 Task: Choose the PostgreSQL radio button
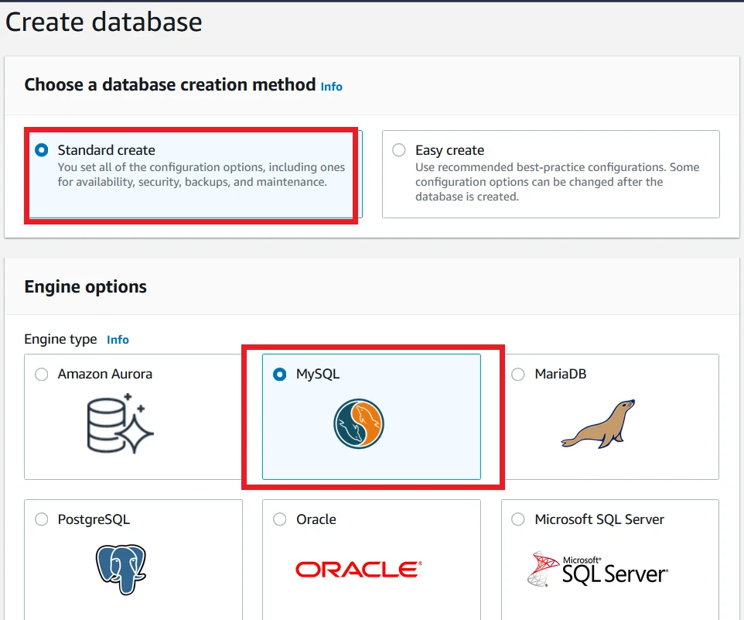pyautogui.click(x=42, y=519)
